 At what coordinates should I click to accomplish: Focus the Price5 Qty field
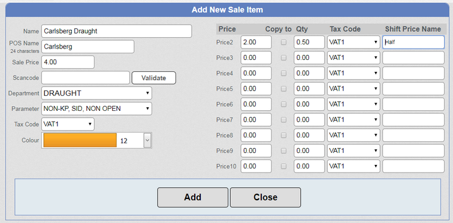(x=309, y=89)
